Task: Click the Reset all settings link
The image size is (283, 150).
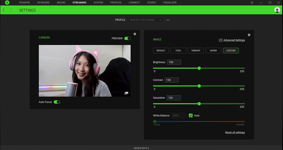Action: point(235,132)
